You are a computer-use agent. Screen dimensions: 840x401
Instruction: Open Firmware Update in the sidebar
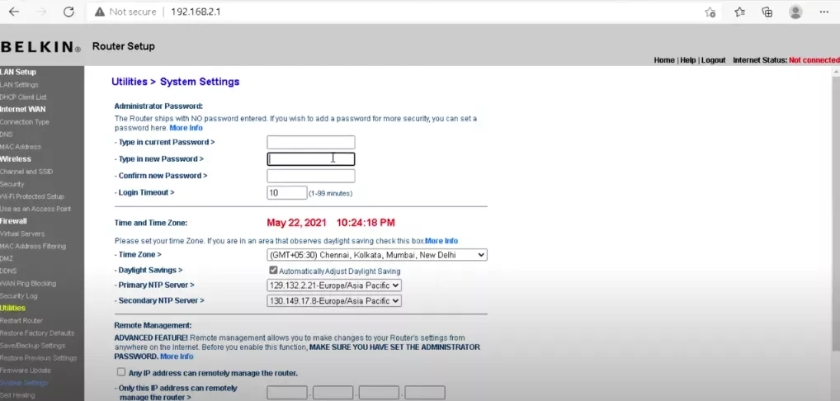click(26, 370)
